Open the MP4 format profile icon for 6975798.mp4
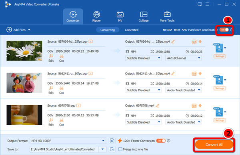 (218, 112)
